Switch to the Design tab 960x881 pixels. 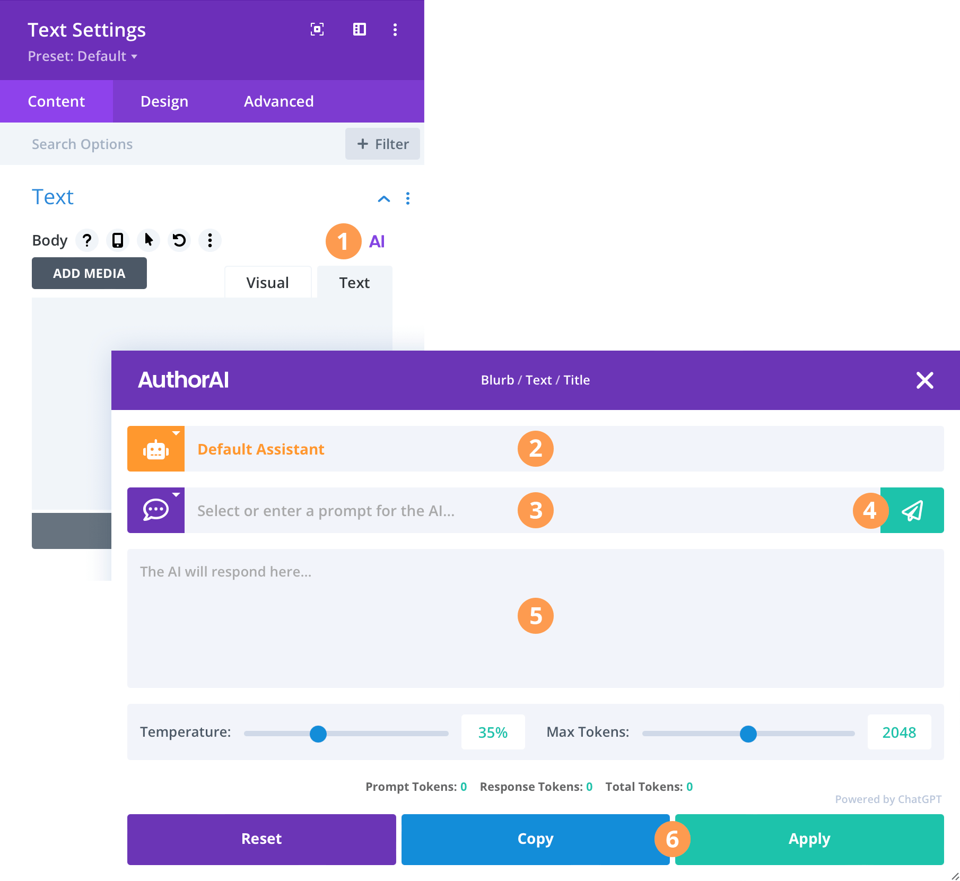point(164,101)
